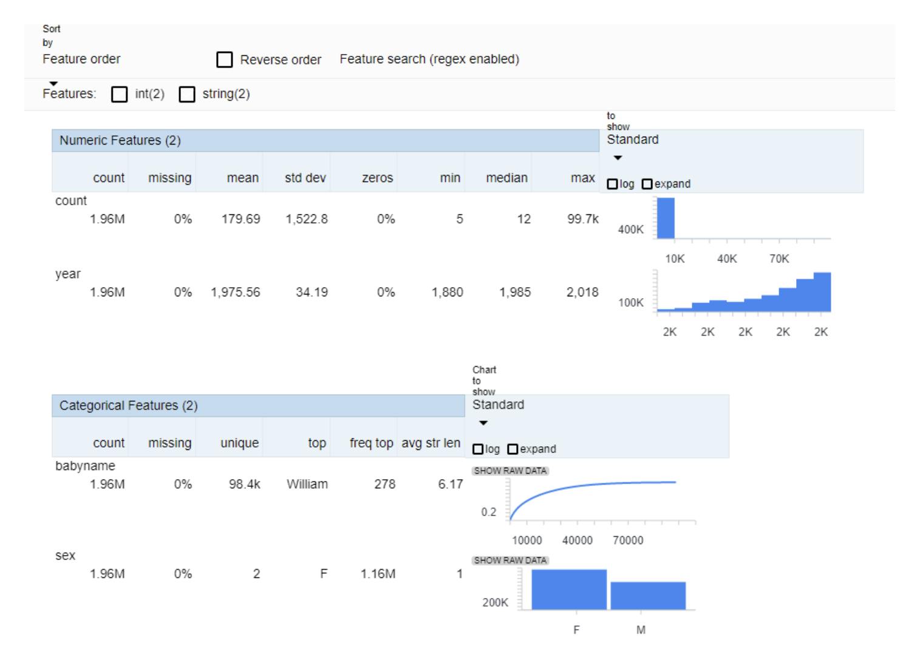923x657 pixels.
Task: Enable the int(2) feature filter checkbox
Action: point(120,94)
